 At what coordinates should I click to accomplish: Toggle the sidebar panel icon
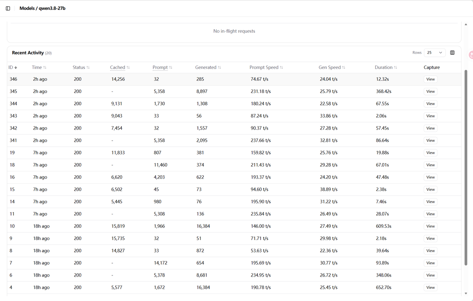coord(8,8)
